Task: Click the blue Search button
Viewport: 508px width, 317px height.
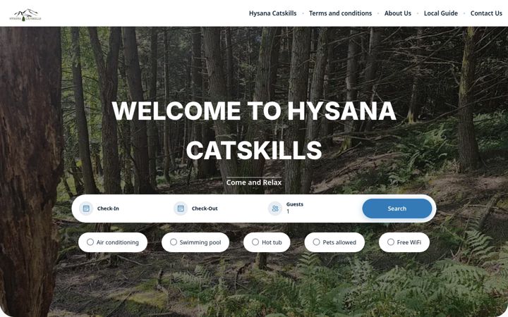Action: pos(397,209)
